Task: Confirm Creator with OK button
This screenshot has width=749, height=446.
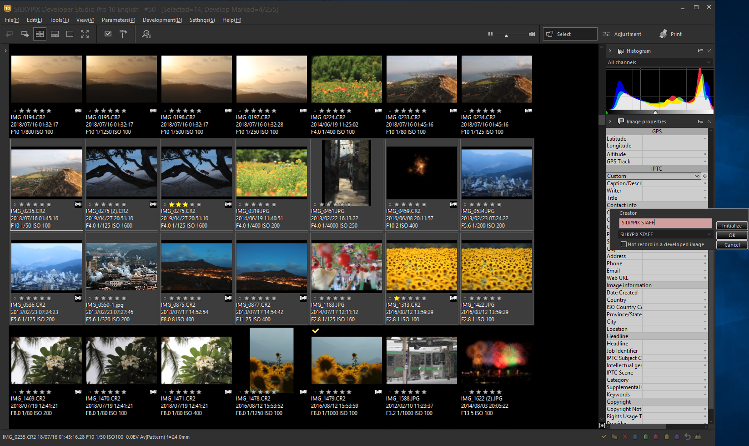Action: (x=732, y=235)
